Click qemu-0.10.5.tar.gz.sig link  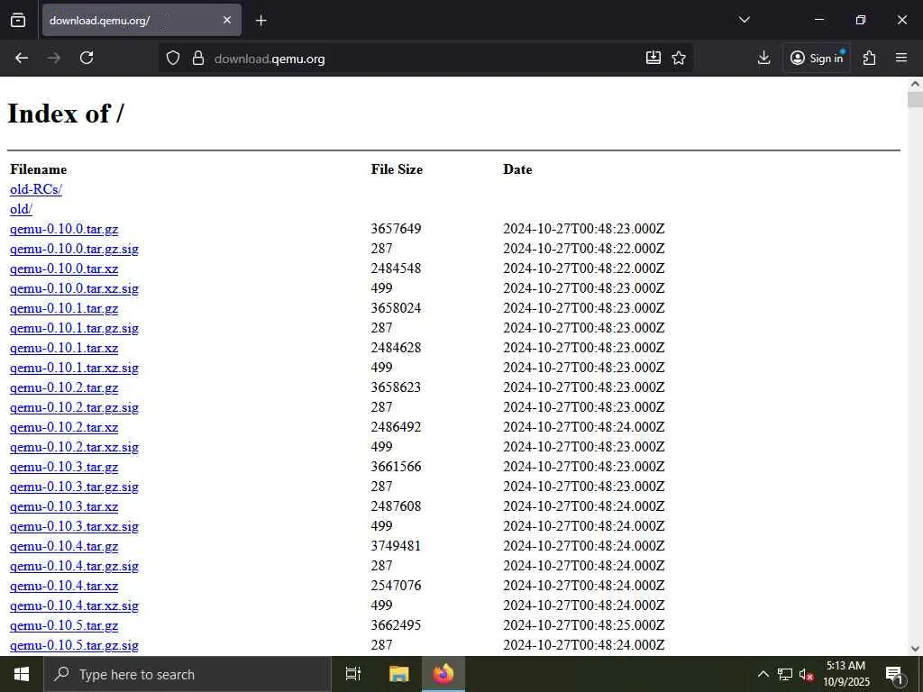[x=74, y=645]
